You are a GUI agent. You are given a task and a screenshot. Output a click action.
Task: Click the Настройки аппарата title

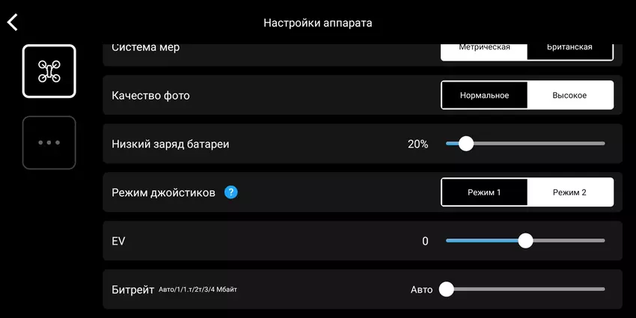318,22
